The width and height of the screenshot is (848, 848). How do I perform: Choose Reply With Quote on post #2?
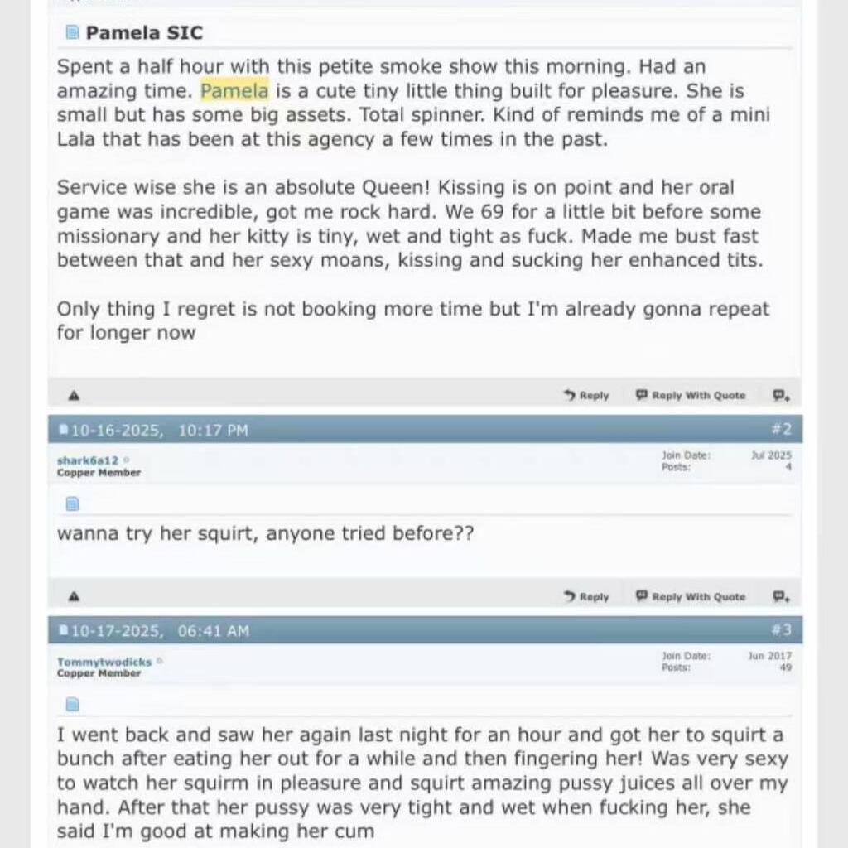coord(691,596)
